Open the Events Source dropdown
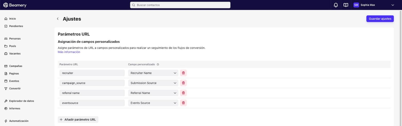This screenshot has height=126, width=402. (x=153, y=103)
